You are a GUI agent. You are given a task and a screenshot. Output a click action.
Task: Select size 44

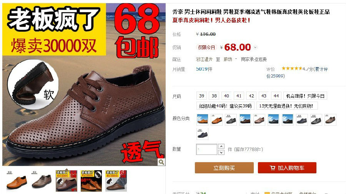tap(276, 96)
